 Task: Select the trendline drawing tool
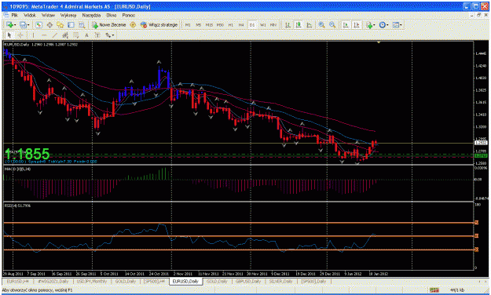pos(55,35)
